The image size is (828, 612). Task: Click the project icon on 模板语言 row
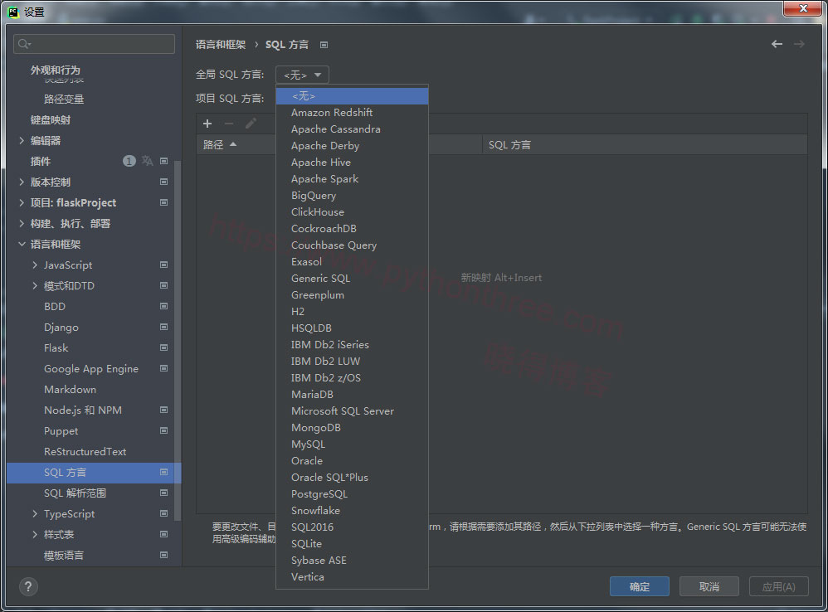pyautogui.click(x=163, y=555)
